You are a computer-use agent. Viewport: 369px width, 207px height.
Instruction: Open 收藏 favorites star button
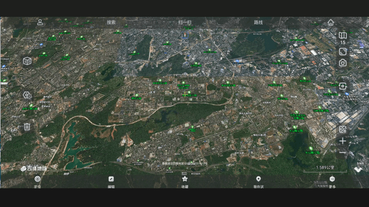(184, 182)
